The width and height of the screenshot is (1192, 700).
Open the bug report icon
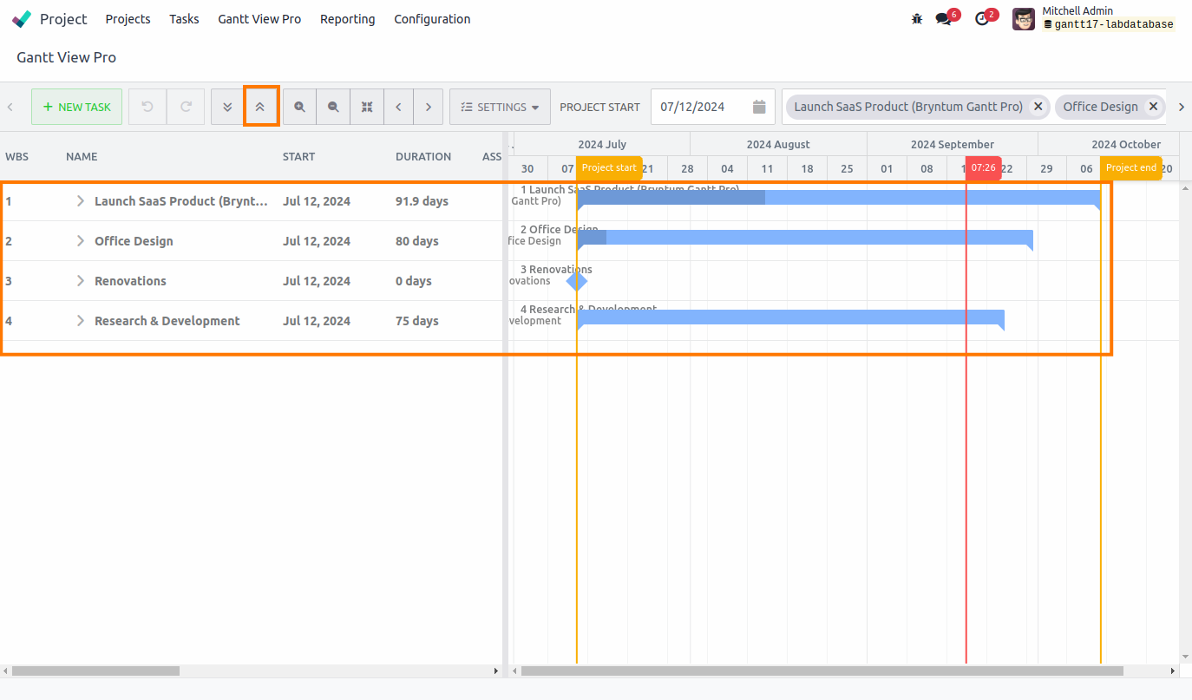pos(917,18)
